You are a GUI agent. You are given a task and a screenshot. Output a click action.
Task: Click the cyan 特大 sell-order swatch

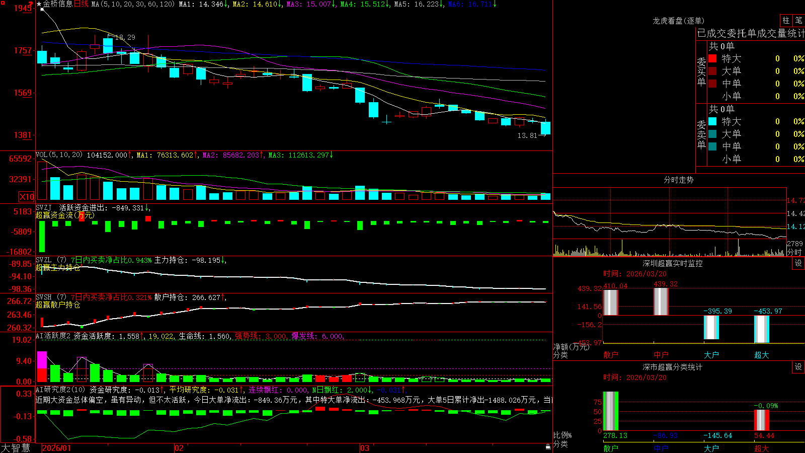click(x=712, y=121)
